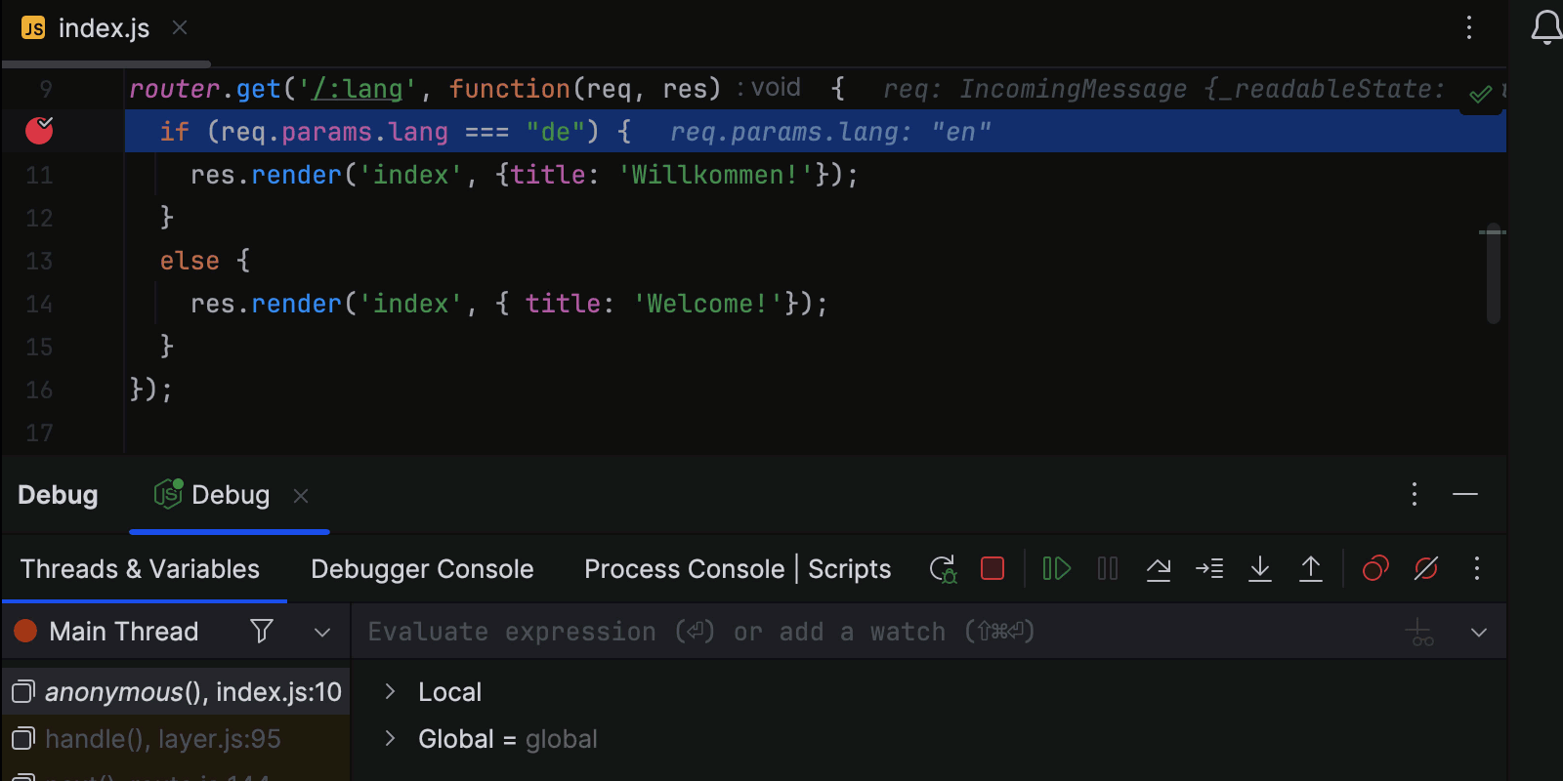Screen dimensions: 1563x781
Task: Open the Process Console tab
Action: (x=684, y=569)
